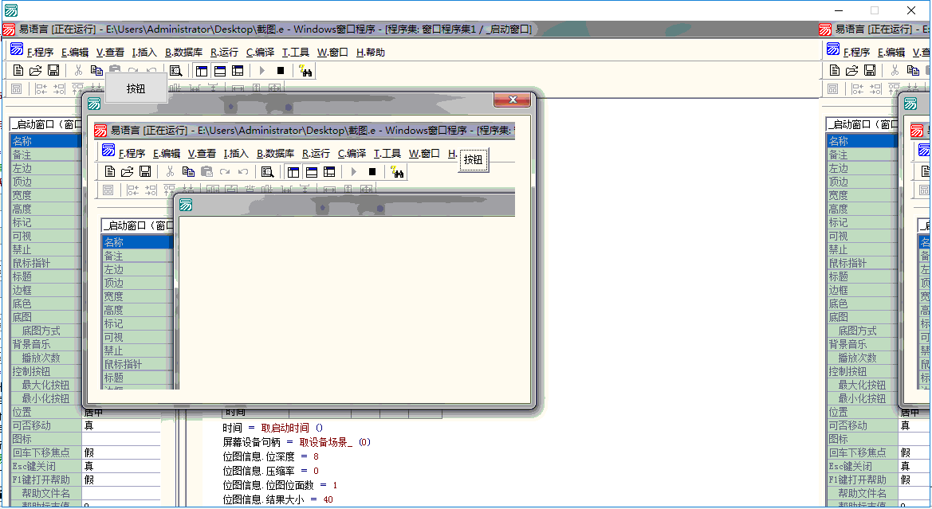Click the Paste clipboard icon inside the nested window
This screenshot has height=509, width=932.
(206, 171)
